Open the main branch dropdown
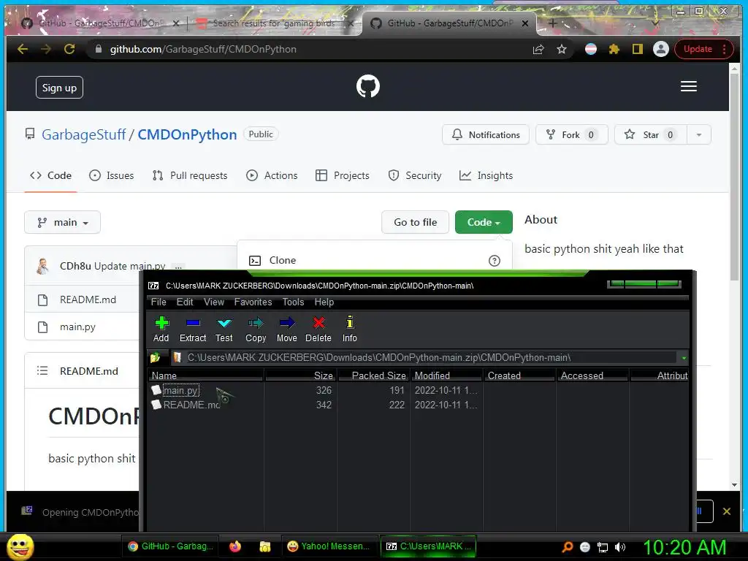 pos(63,222)
